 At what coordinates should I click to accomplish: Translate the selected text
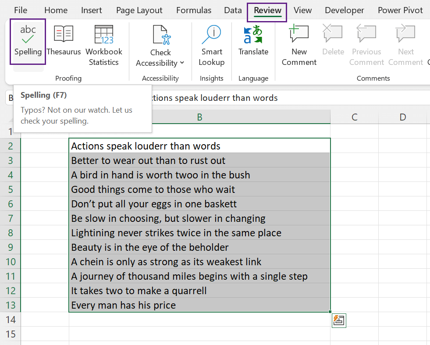(253, 42)
